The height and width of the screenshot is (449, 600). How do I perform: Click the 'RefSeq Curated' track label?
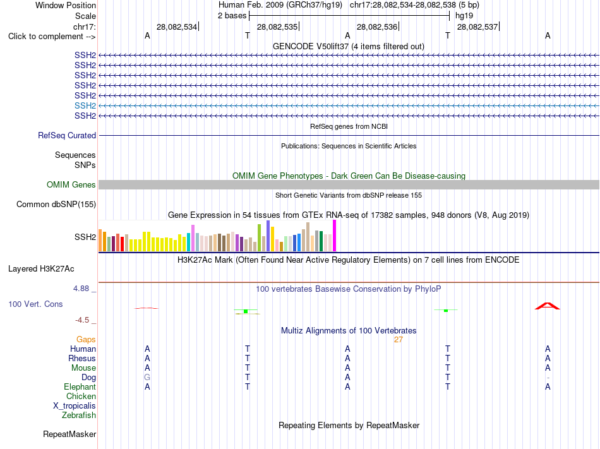click(x=67, y=135)
